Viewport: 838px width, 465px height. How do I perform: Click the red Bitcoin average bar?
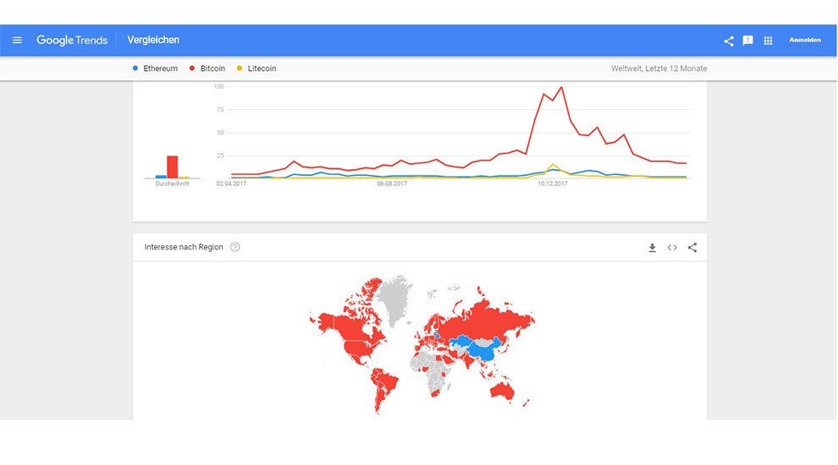coord(173,167)
